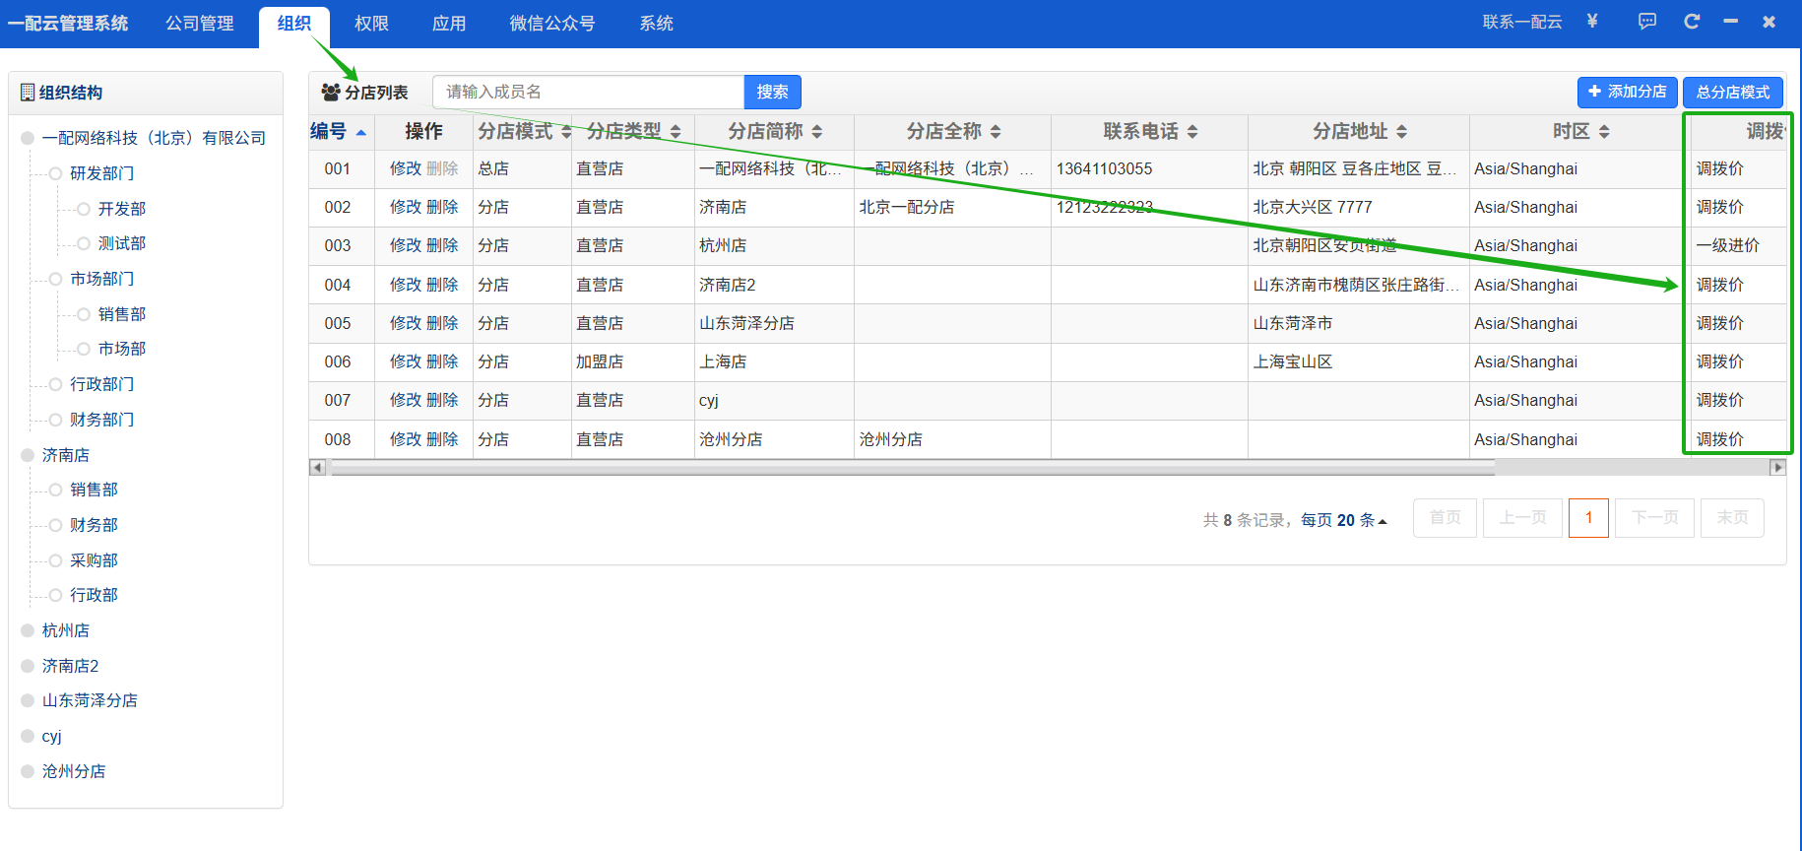The height and width of the screenshot is (851, 1802).
Task: Click the horizontal table scrollbar thumb
Action: coord(913,467)
